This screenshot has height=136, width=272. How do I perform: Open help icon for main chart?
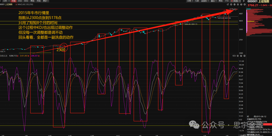click(x=241, y=4)
